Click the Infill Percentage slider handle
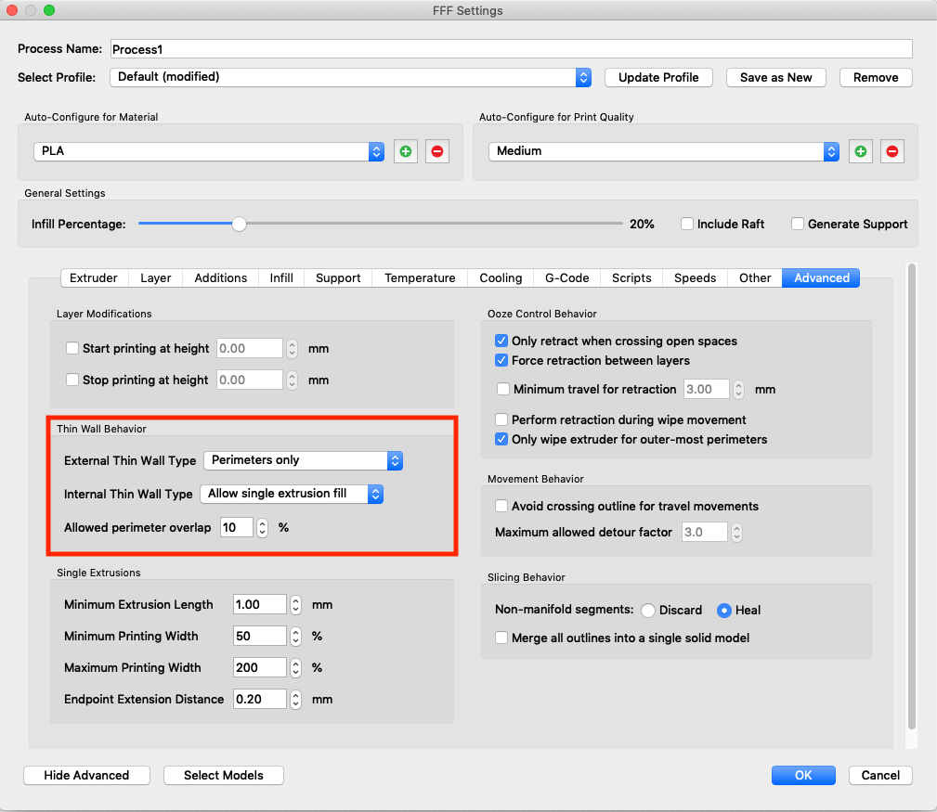This screenshot has height=812, width=937. point(239,224)
